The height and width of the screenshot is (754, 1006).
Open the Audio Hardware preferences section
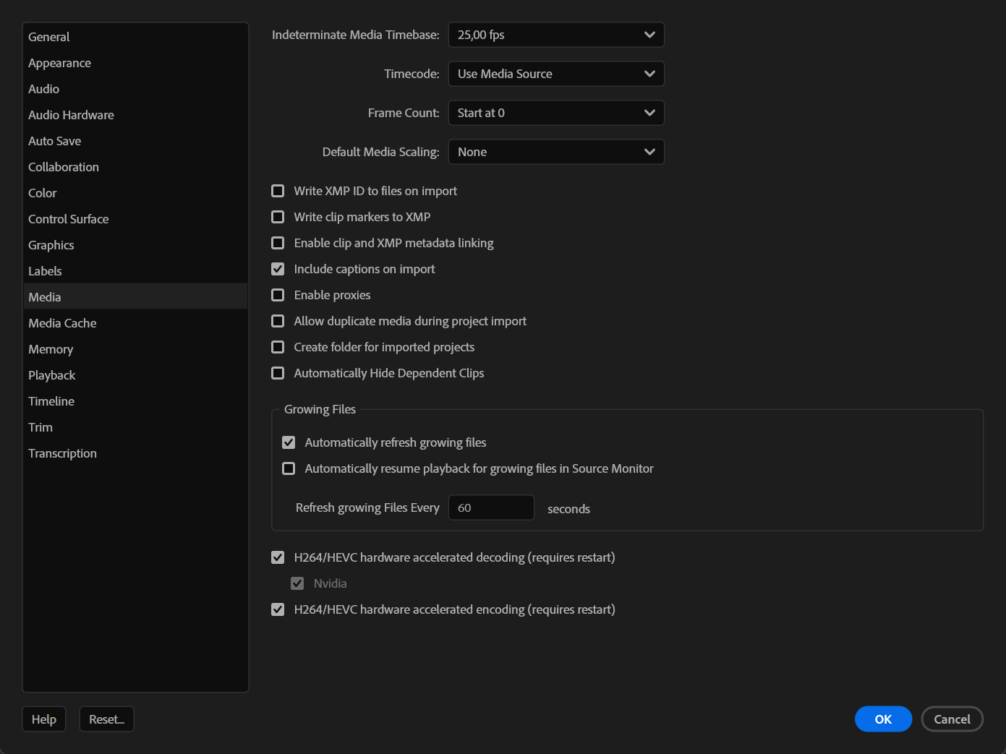[x=70, y=114]
